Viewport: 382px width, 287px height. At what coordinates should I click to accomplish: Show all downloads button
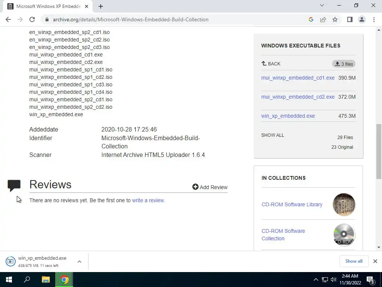click(354, 261)
